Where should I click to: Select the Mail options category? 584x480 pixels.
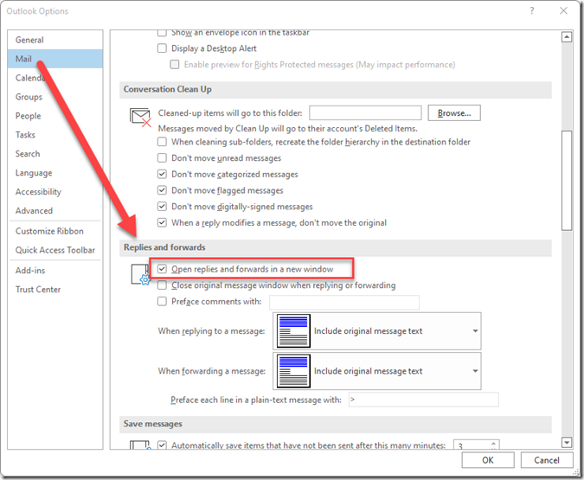coord(55,59)
